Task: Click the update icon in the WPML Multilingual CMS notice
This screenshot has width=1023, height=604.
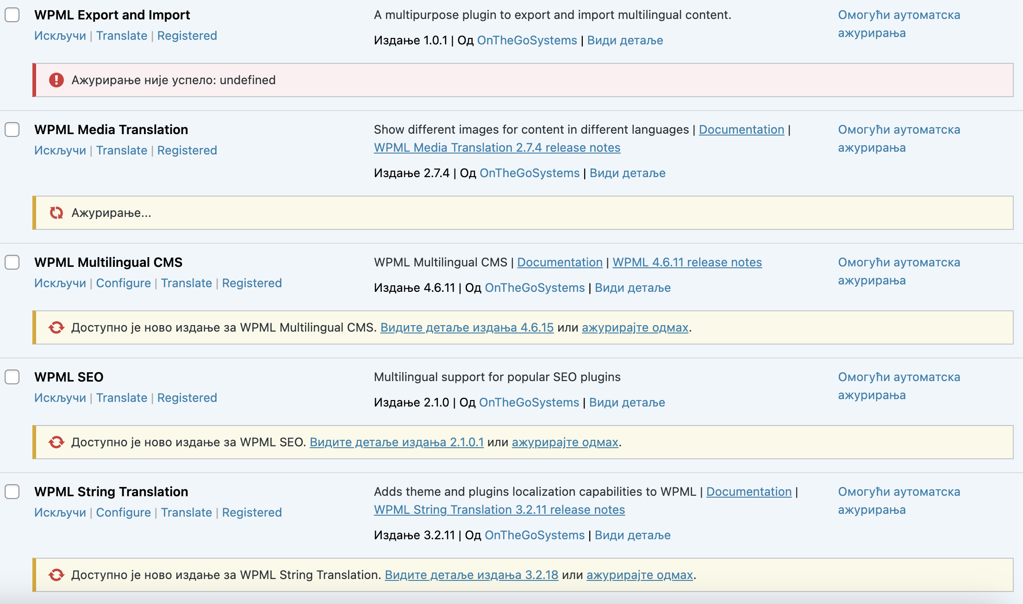Action: [56, 327]
